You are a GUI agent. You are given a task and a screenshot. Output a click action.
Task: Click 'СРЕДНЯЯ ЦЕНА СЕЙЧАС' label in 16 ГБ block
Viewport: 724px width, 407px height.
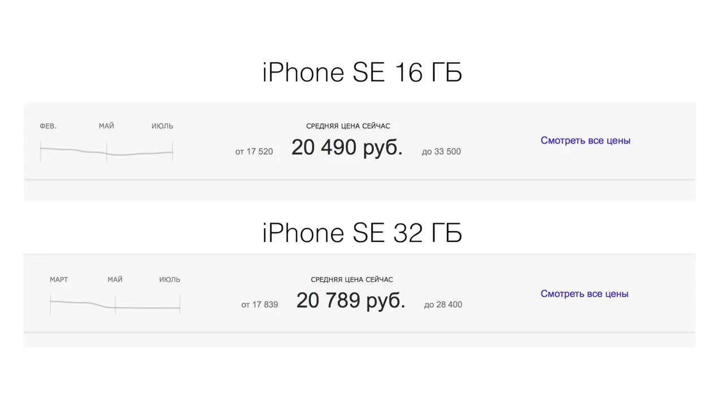348,126
